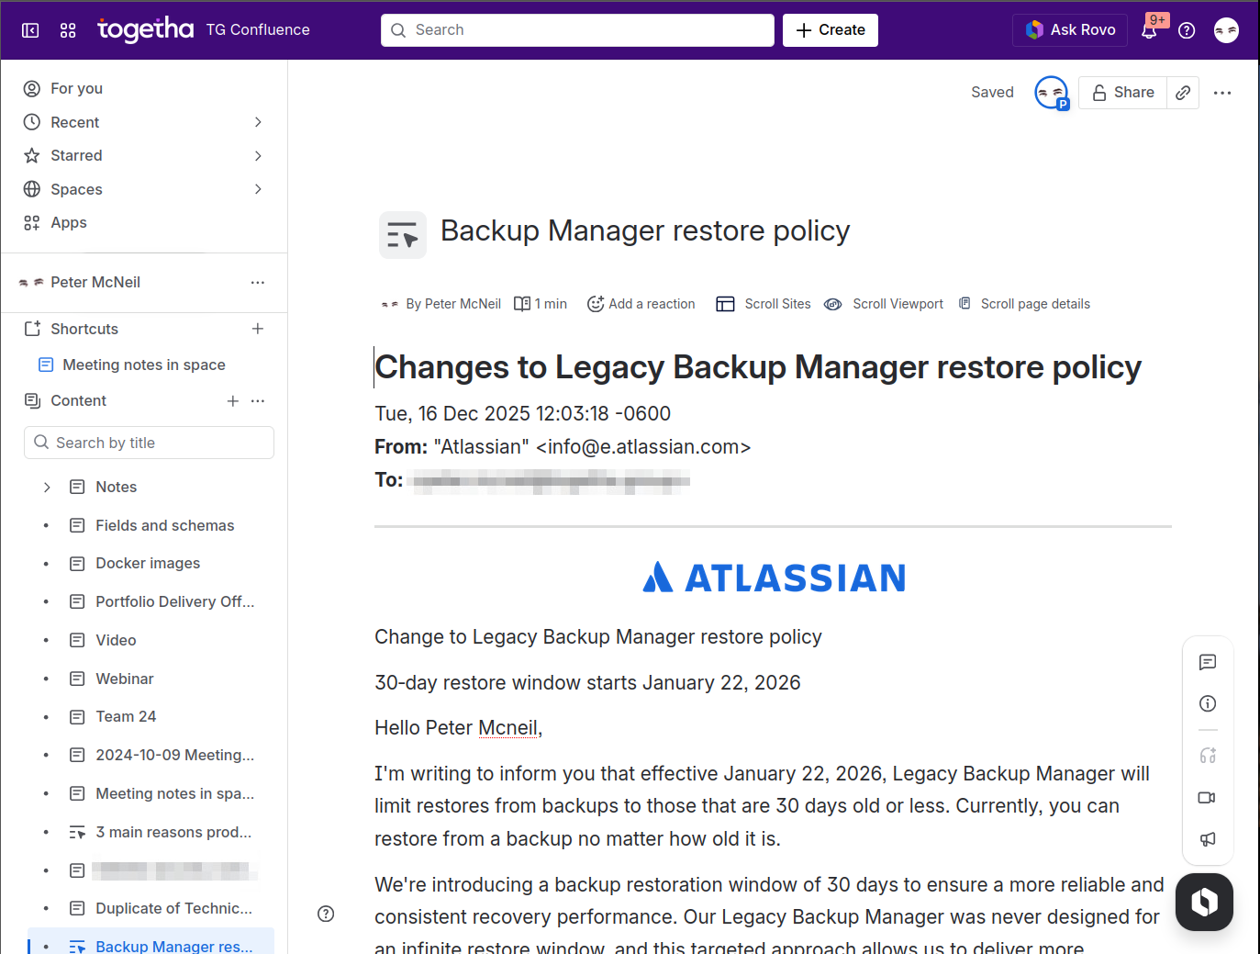Click the Search by title field
Screen dimensions: 1260x954
pos(149,443)
